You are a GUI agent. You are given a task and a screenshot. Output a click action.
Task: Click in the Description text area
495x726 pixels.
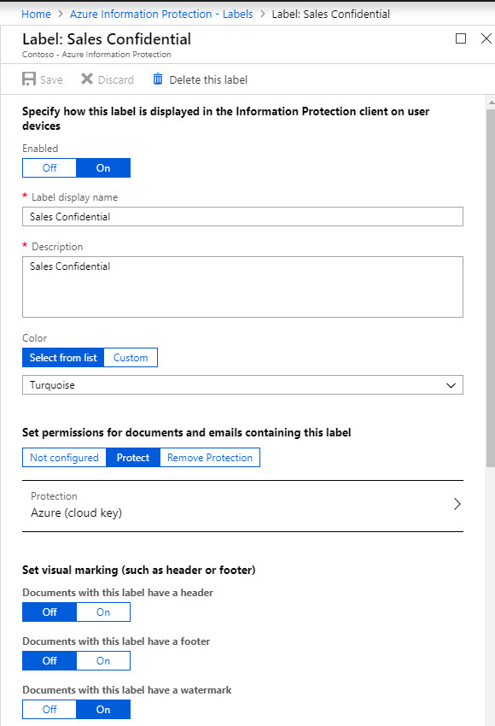point(242,287)
